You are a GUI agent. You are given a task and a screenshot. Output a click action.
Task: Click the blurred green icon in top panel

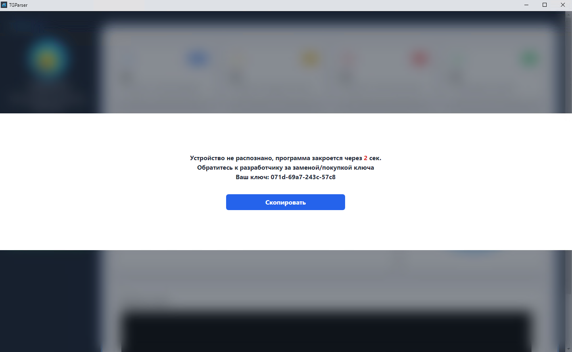(529, 59)
